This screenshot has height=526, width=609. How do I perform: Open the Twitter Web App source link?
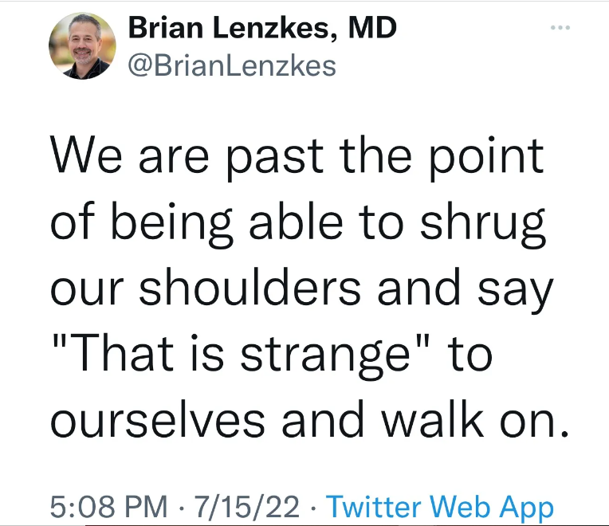click(440, 507)
